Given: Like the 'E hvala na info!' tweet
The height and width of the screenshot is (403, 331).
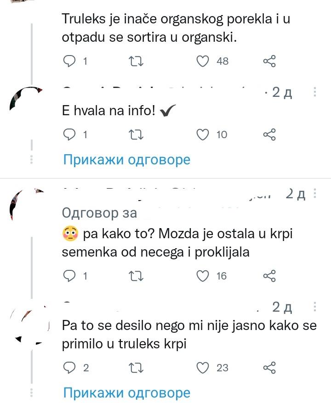Looking at the screenshot, I should [x=203, y=134].
